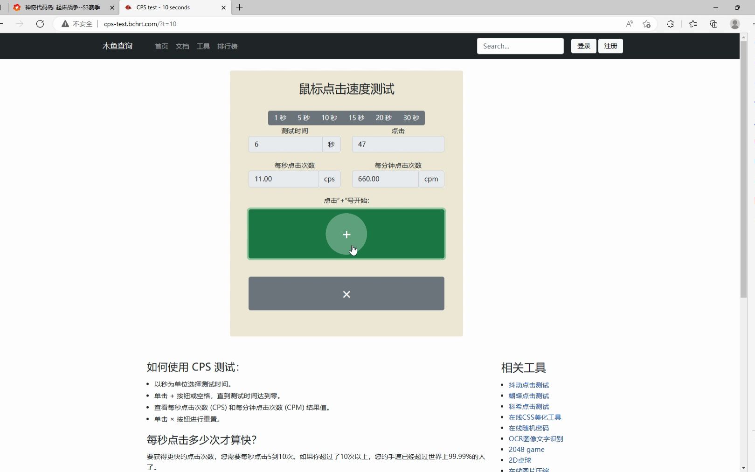Image resolution: width=755 pixels, height=472 pixels.
Task: Click the 点击 count field showing 47
Action: (398, 144)
